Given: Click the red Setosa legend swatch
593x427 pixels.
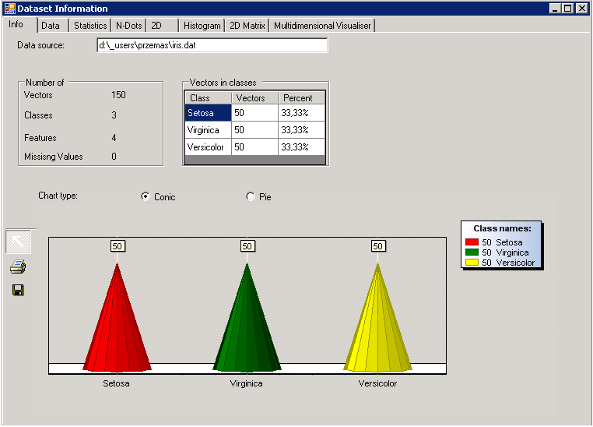Looking at the screenshot, I should pos(472,242).
